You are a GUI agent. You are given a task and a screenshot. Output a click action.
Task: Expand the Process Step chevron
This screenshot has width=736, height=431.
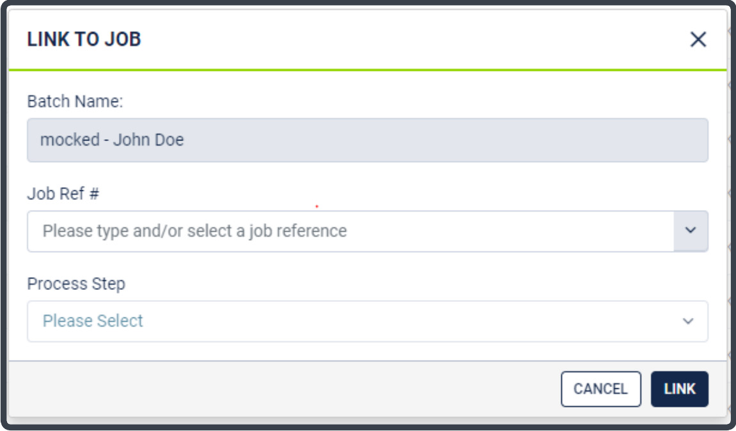pyautogui.click(x=688, y=321)
